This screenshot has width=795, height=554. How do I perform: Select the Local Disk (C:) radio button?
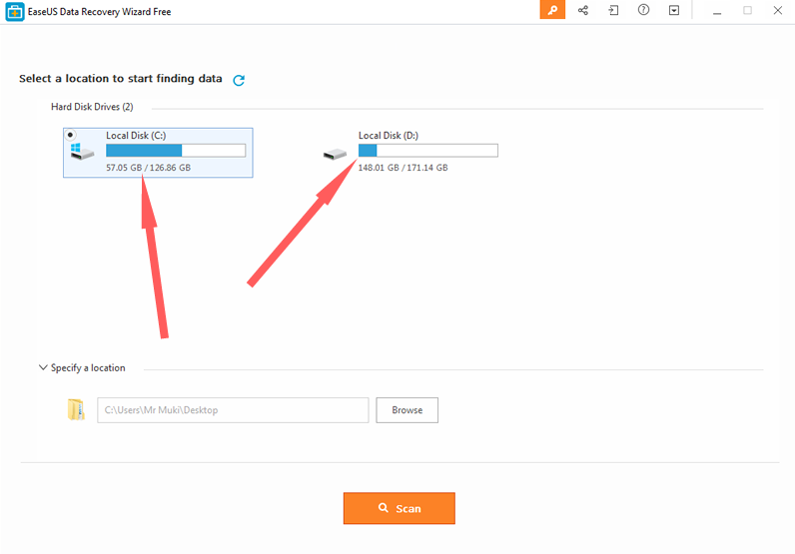(71, 135)
